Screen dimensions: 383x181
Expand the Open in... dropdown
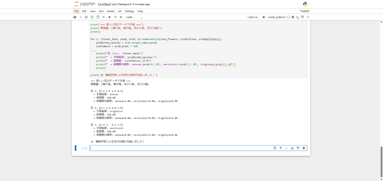click(253, 17)
